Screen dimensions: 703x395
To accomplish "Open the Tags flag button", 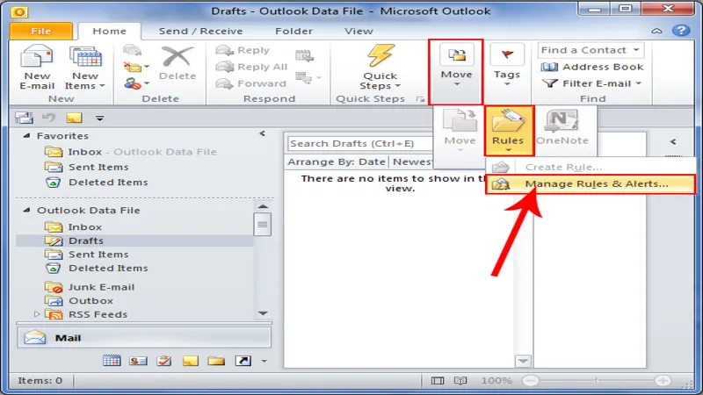I will tap(507, 65).
